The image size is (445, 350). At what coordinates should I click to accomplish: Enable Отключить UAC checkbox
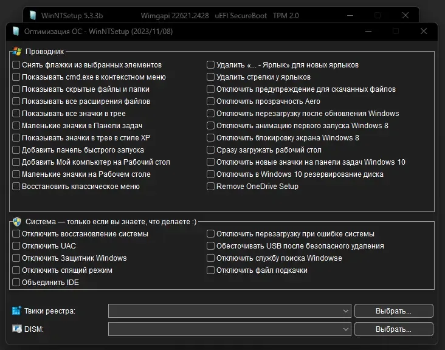[16, 246]
